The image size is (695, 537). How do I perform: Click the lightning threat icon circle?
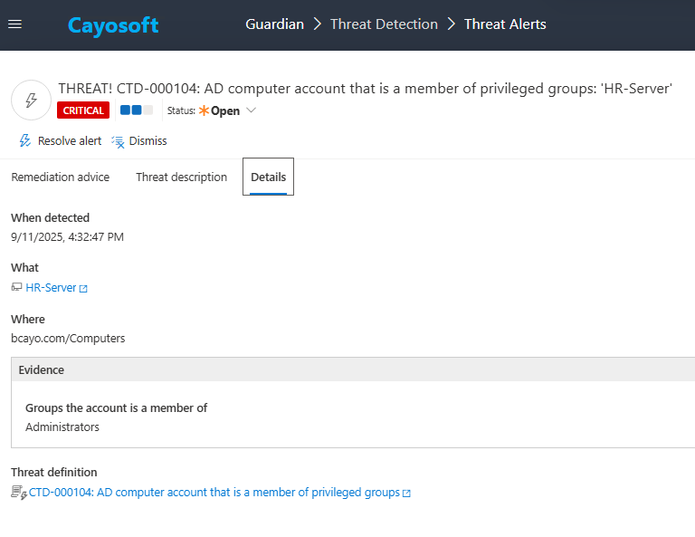[x=31, y=100]
